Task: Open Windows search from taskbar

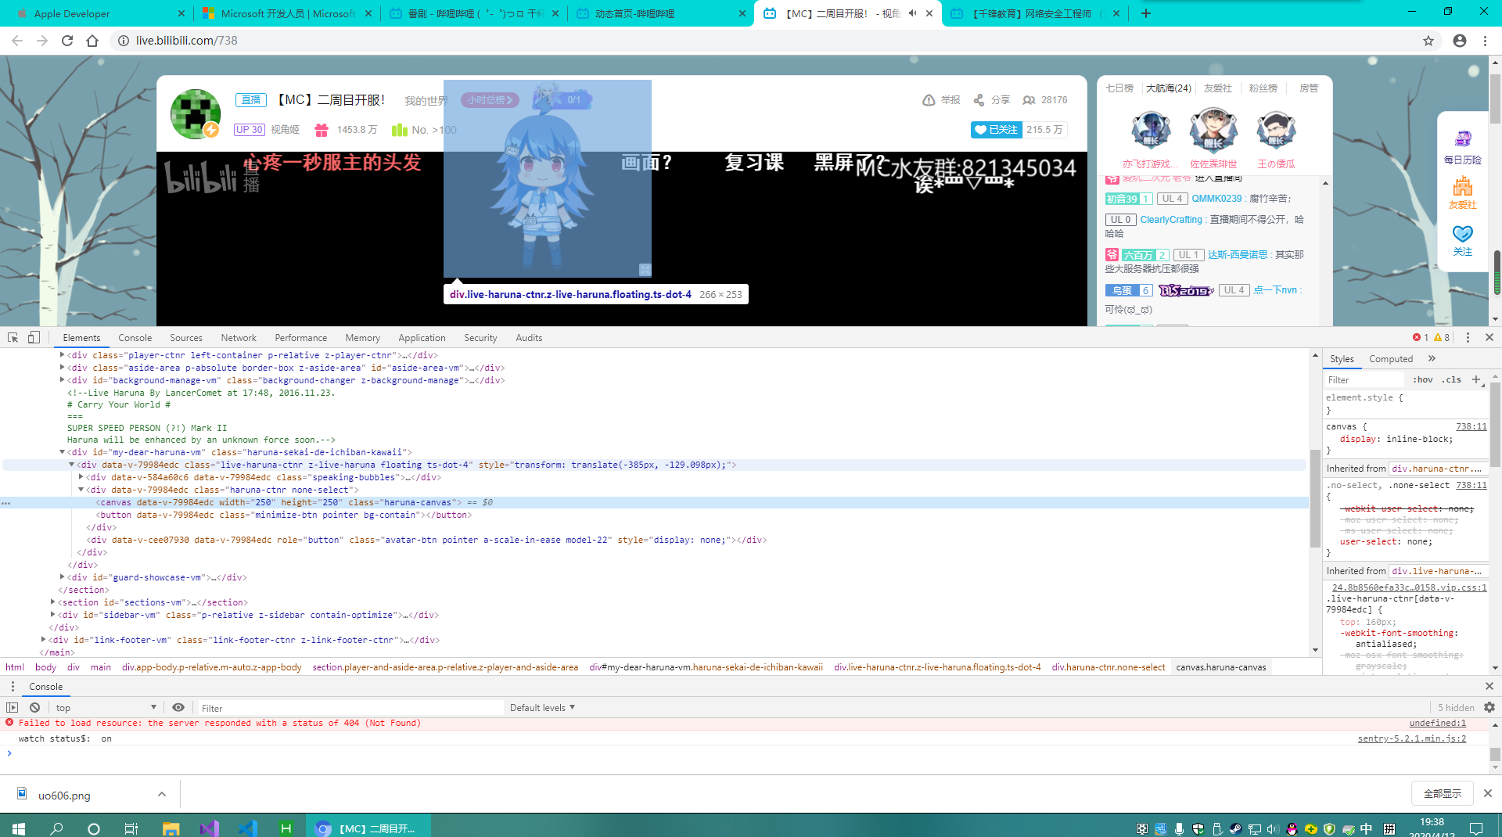Action: 56,828
